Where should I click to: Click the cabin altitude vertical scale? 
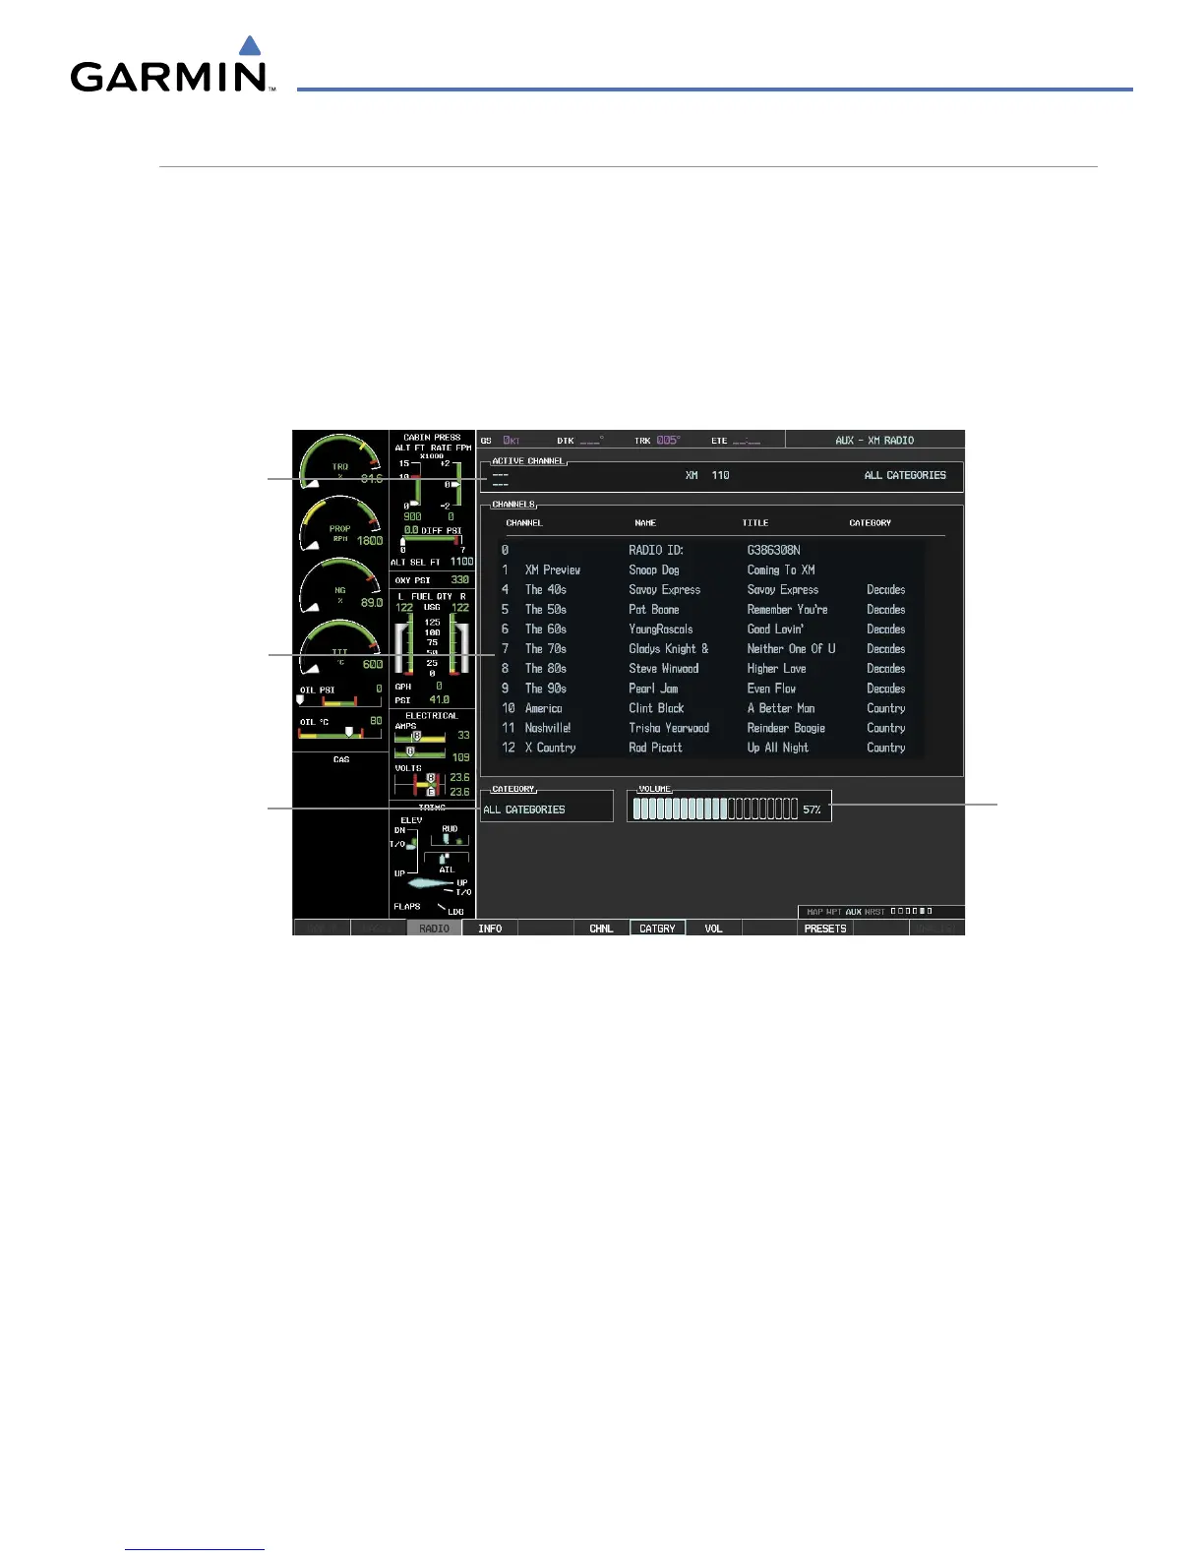tap(409, 483)
